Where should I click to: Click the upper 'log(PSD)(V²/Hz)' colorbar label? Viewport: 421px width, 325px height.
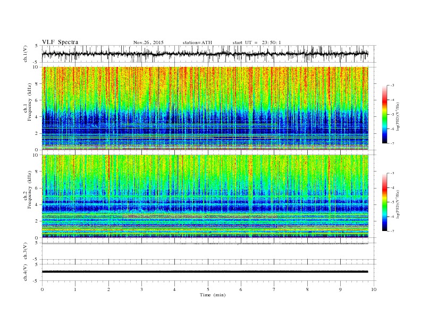398,116
